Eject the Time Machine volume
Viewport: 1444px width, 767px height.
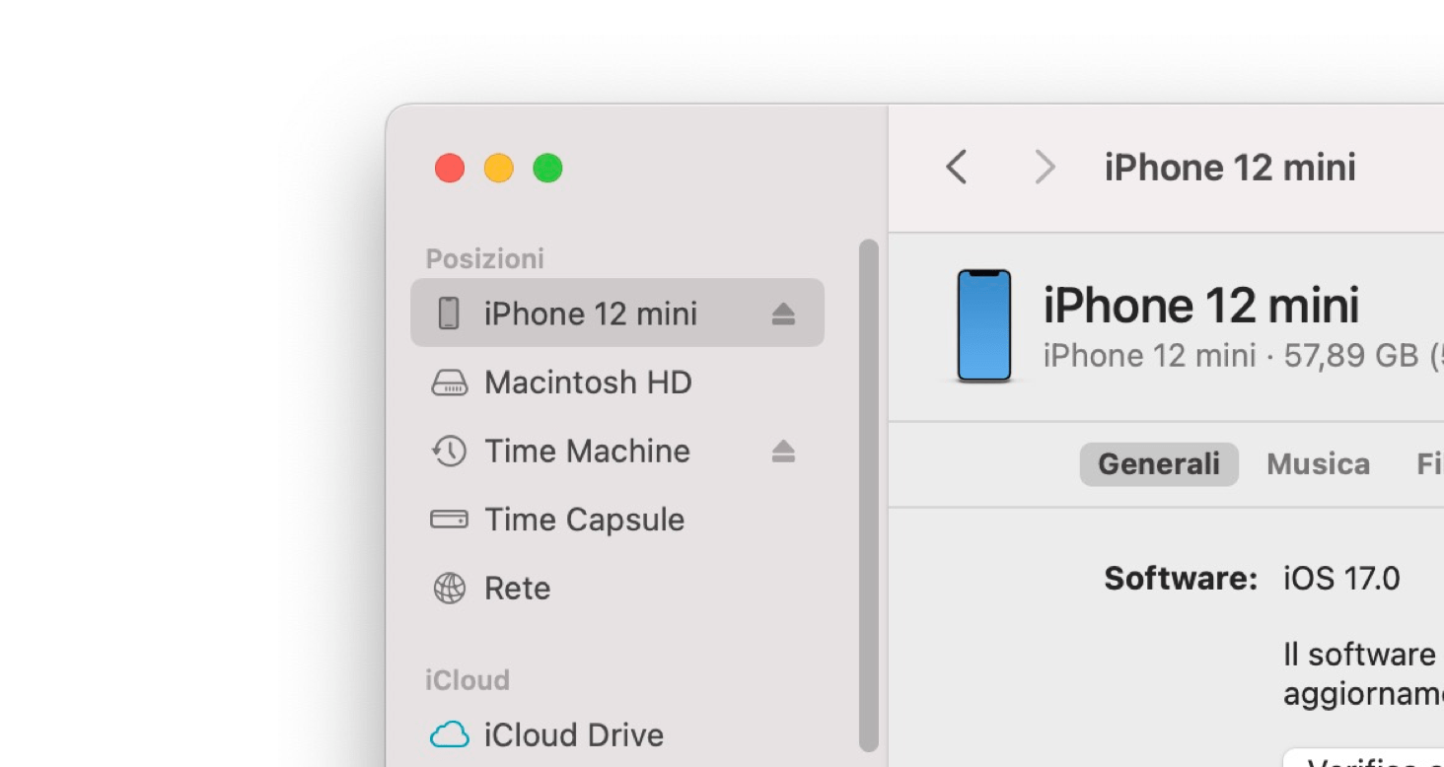point(783,452)
